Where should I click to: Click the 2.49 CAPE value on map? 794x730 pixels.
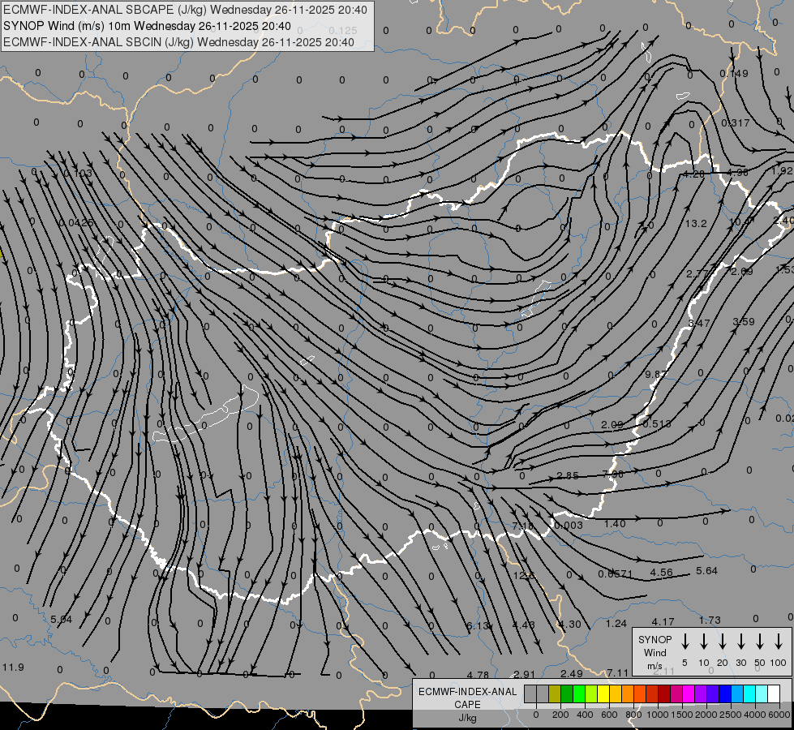[x=571, y=673]
